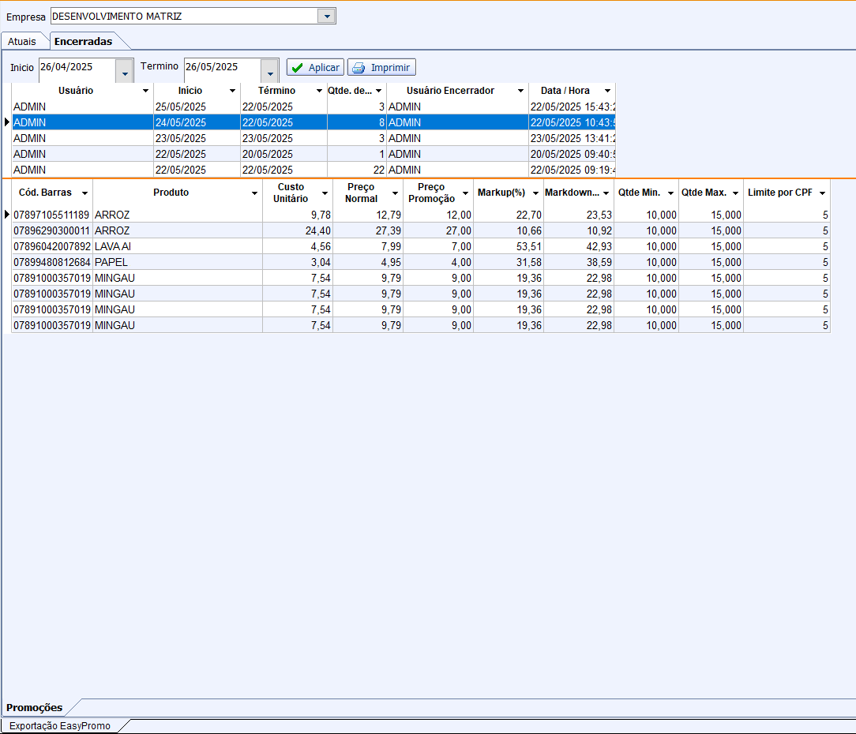This screenshot has height=734, width=856.
Task: Select the Encerradas tab
Action: [83, 41]
